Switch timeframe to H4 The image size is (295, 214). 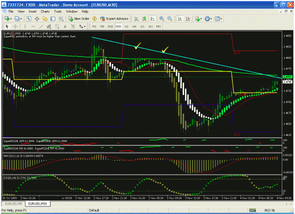pyautogui.click(x=134, y=27)
